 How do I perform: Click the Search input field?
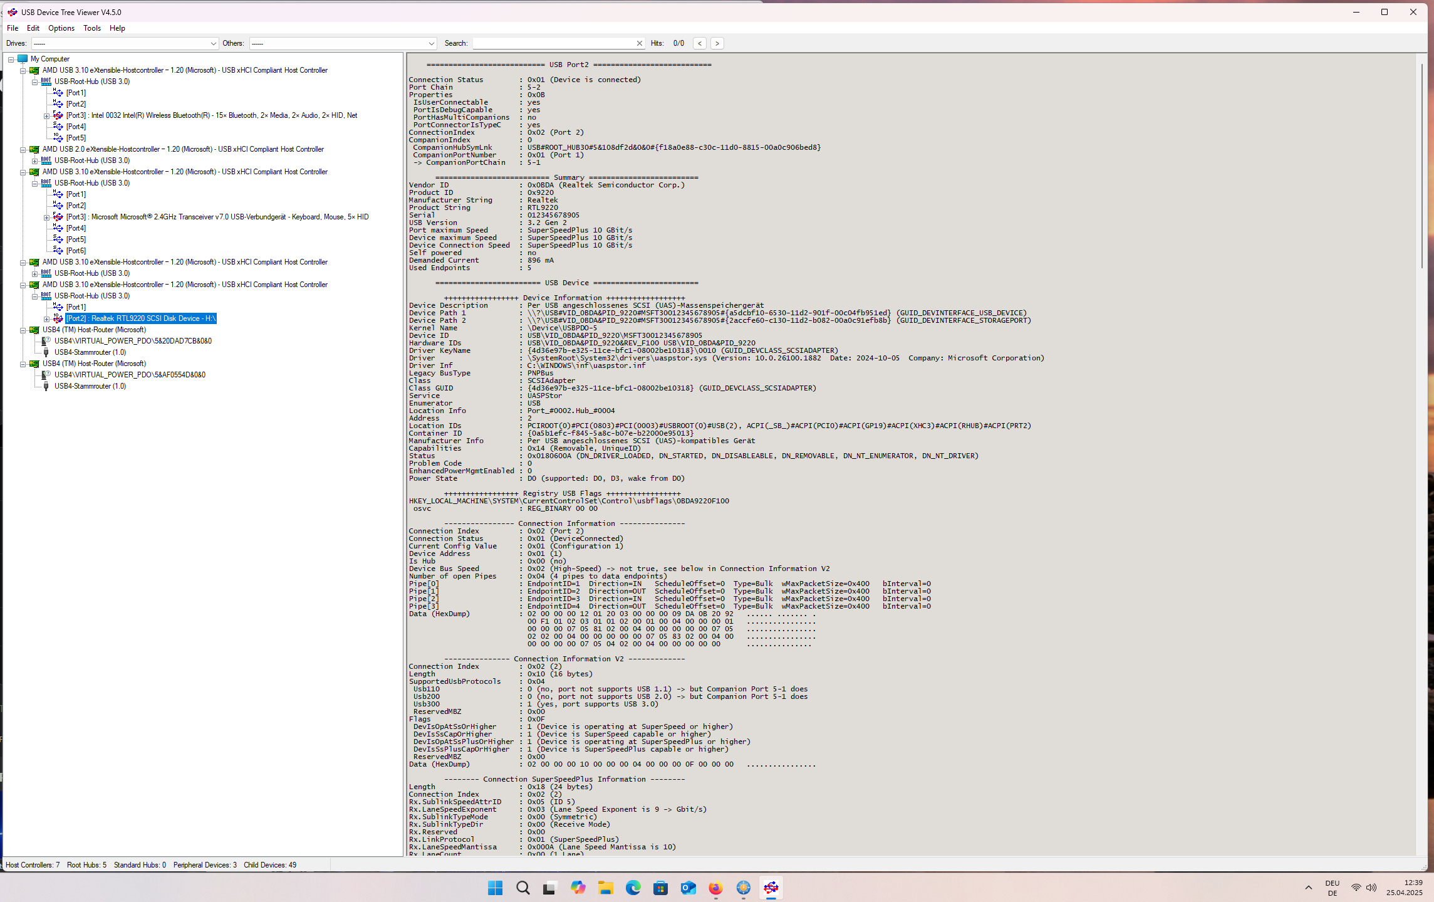553,43
